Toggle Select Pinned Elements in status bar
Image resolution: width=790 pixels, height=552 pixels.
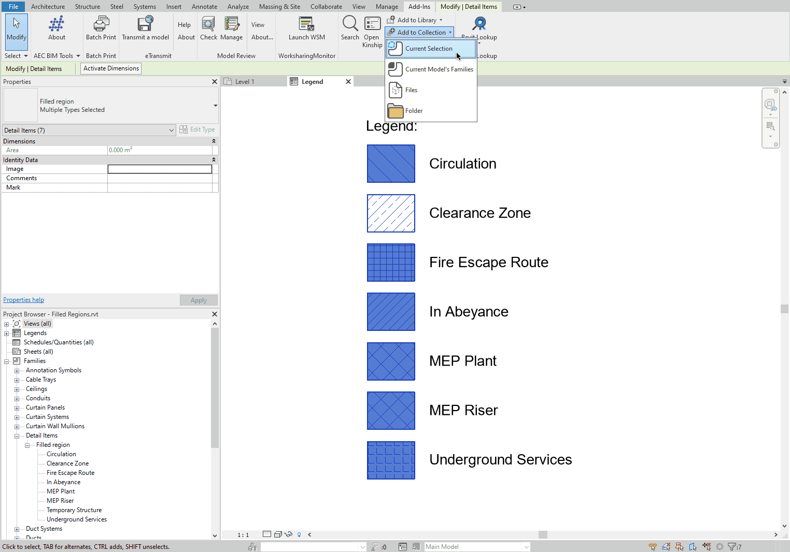pyautogui.click(x=680, y=546)
